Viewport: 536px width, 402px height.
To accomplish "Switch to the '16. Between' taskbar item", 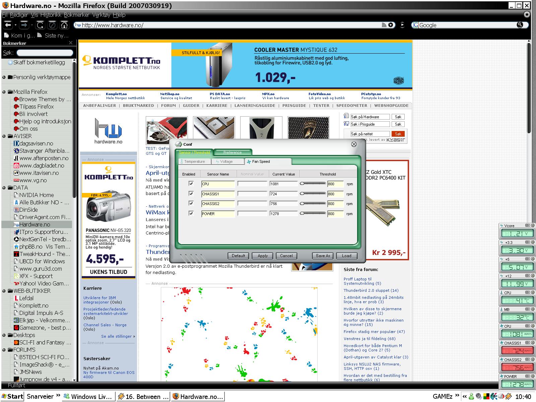I will point(143,397).
